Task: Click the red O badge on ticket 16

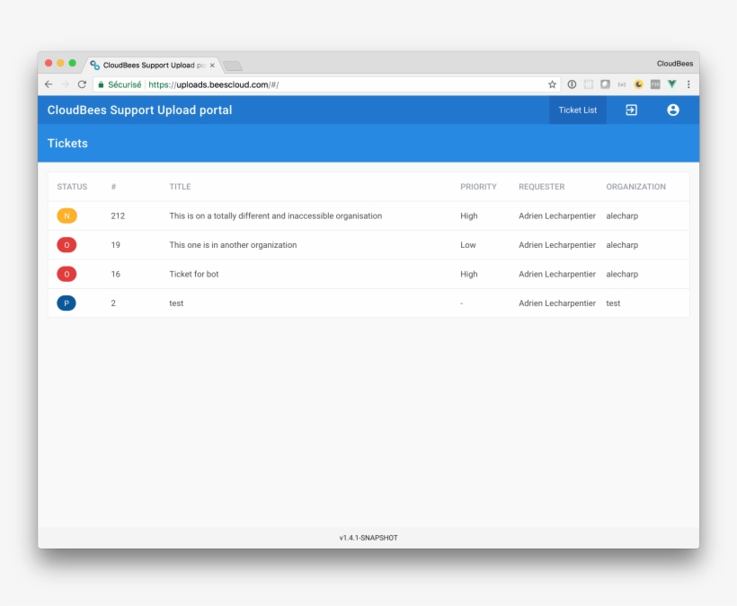Action: pos(66,274)
